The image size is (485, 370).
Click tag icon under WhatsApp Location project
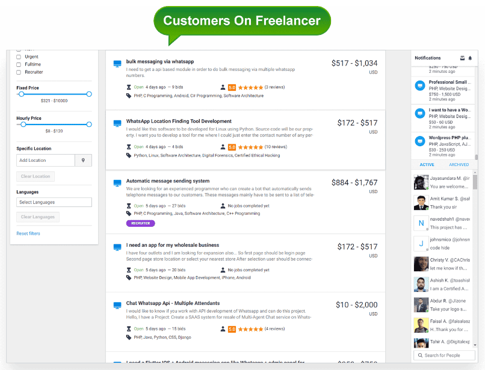129,155
